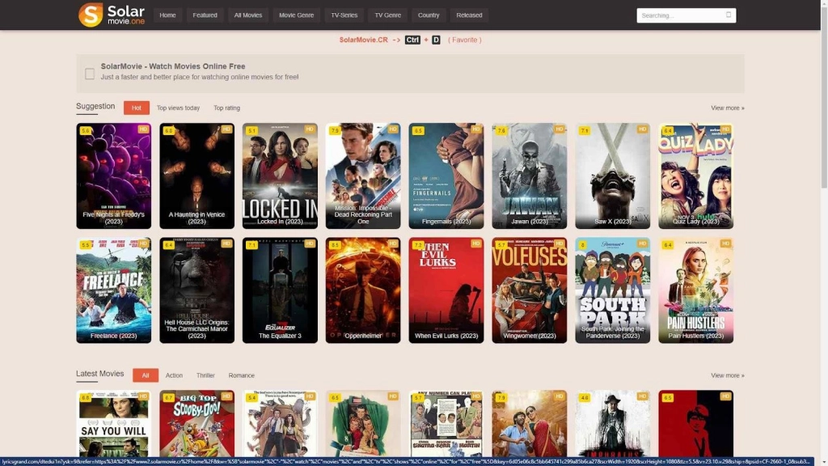Open When Evil Lurks (2023) poster

pos(446,290)
